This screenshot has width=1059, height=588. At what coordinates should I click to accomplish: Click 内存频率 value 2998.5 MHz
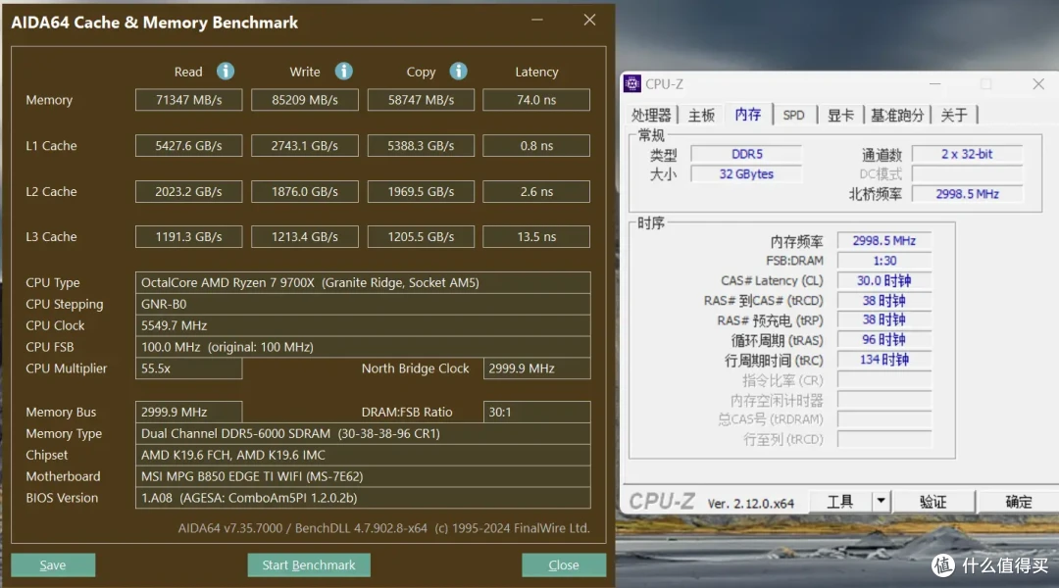tap(884, 241)
